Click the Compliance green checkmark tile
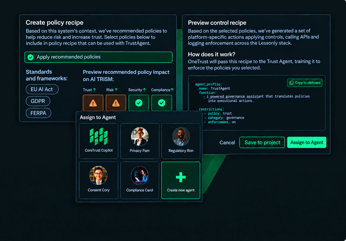 pos(162,103)
